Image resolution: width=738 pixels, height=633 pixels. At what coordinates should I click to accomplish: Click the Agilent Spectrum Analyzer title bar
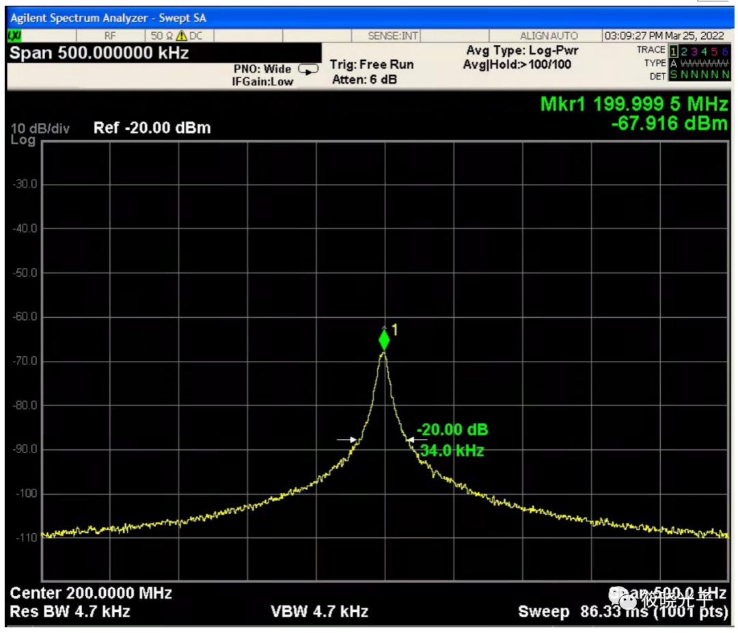pos(108,18)
